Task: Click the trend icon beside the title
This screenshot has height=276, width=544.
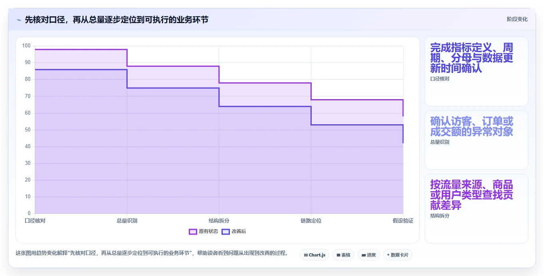Action: [19, 20]
